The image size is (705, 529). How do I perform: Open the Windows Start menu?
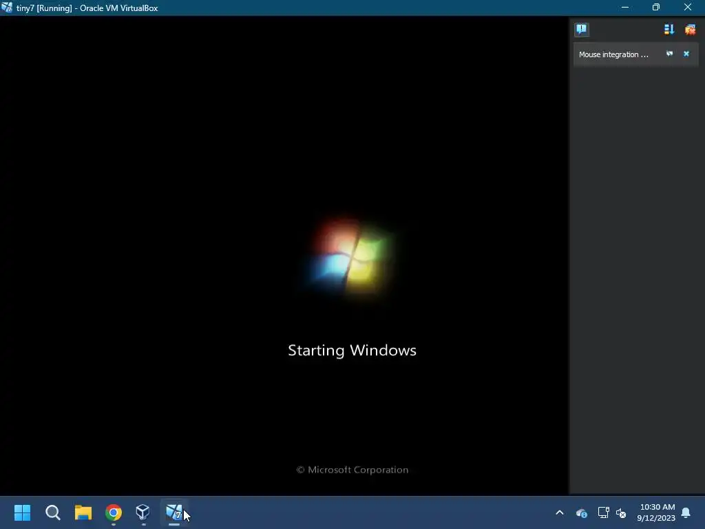[22, 512]
